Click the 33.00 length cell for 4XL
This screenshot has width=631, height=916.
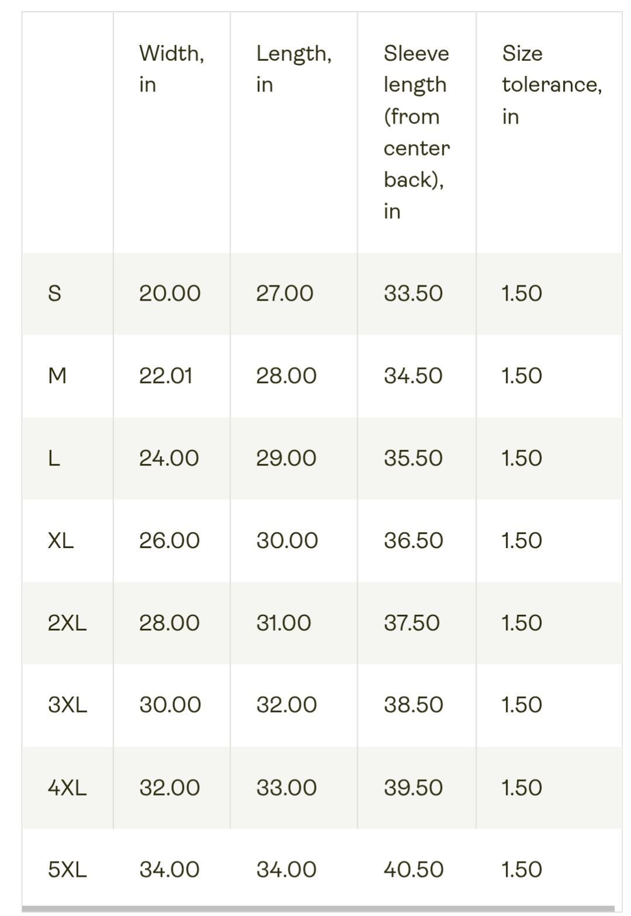tap(287, 788)
